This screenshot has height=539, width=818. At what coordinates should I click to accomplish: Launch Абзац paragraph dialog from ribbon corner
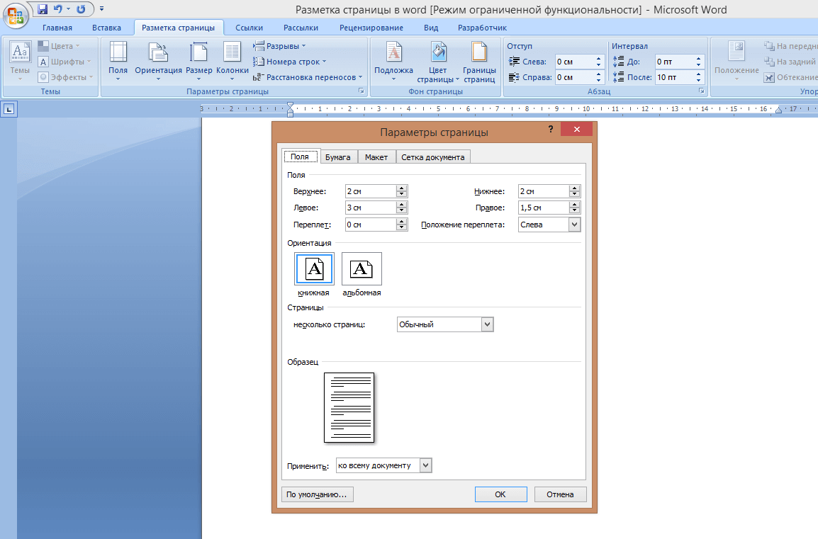[x=701, y=91]
